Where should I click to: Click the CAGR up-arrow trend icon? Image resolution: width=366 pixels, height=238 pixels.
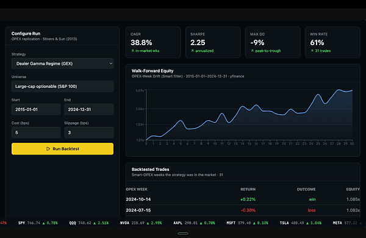(132, 51)
